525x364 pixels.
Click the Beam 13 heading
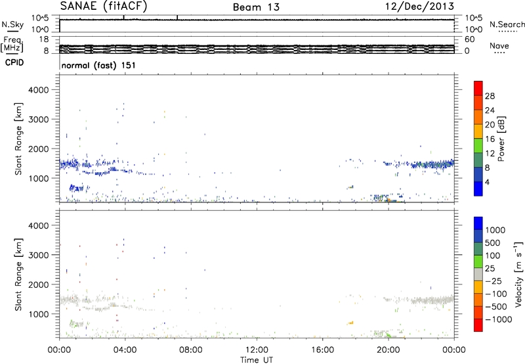click(256, 7)
